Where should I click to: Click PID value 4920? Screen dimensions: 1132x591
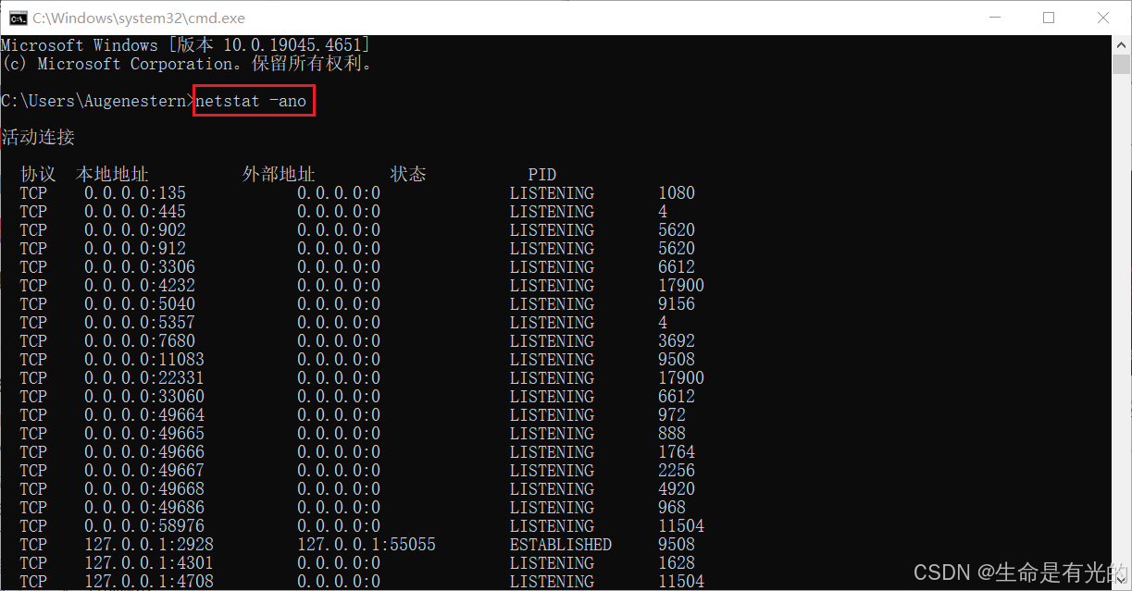[677, 489]
